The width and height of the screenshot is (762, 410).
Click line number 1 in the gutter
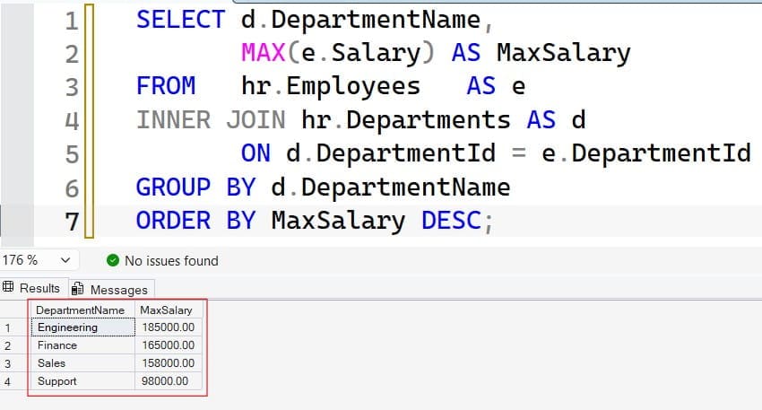[72, 22]
